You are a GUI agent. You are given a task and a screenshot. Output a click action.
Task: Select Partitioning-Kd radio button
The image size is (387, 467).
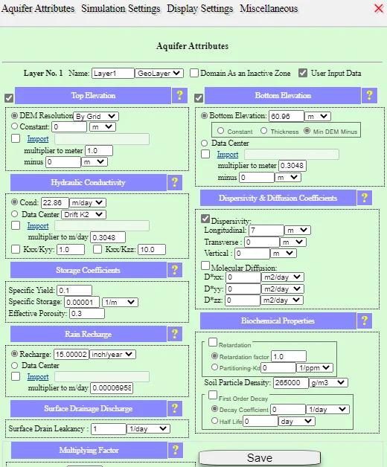pyautogui.click(x=214, y=367)
